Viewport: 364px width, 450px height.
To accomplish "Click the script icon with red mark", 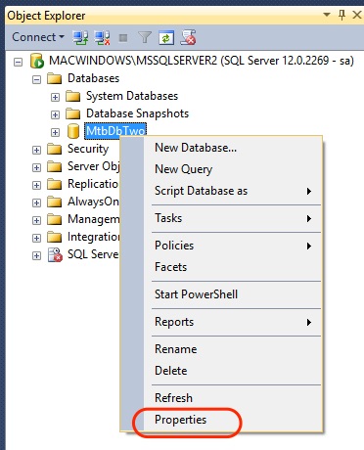I will point(189,37).
